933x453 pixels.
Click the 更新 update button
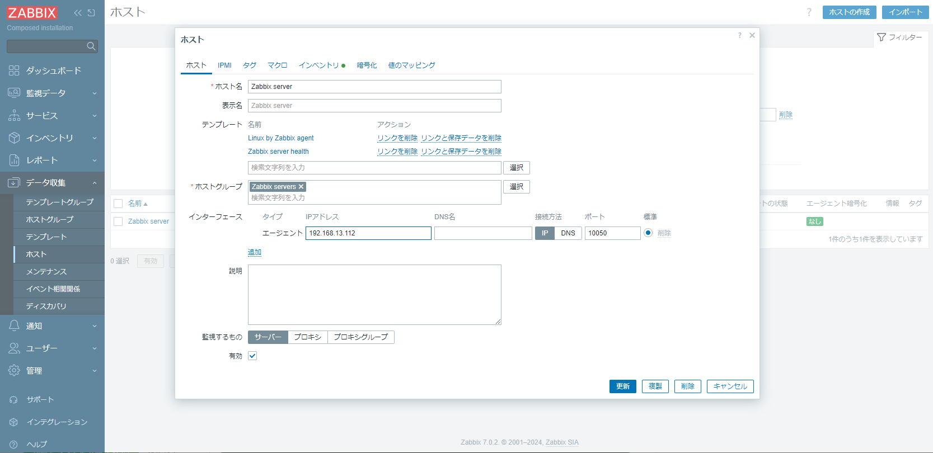623,386
